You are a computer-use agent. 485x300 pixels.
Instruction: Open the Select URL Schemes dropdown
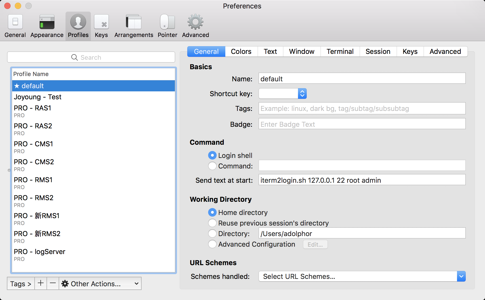(x=362, y=276)
